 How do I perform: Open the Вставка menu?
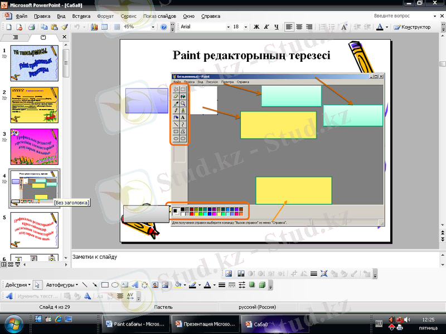(81, 17)
